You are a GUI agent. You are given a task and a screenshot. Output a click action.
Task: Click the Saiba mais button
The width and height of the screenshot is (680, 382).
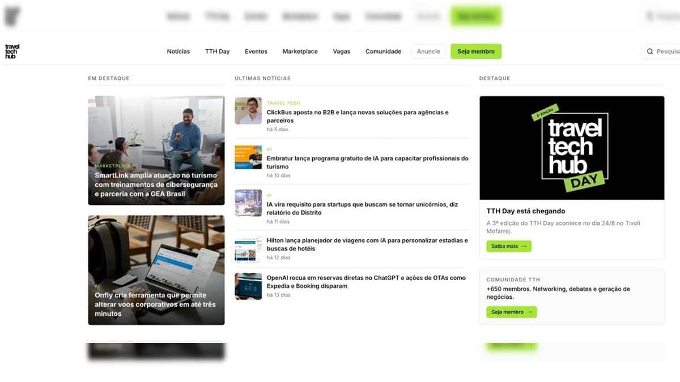click(x=508, y=246)
